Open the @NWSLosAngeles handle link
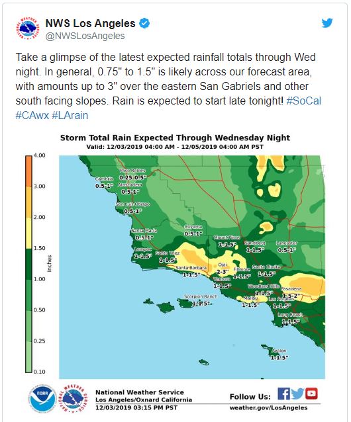 click(85, 36)
